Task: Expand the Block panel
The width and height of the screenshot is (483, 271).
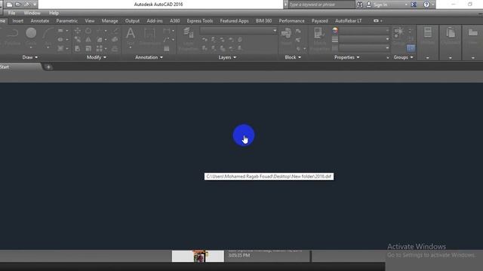Action: (x=293, y=57)
